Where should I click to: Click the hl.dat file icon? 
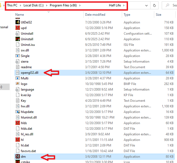[18, 145]
